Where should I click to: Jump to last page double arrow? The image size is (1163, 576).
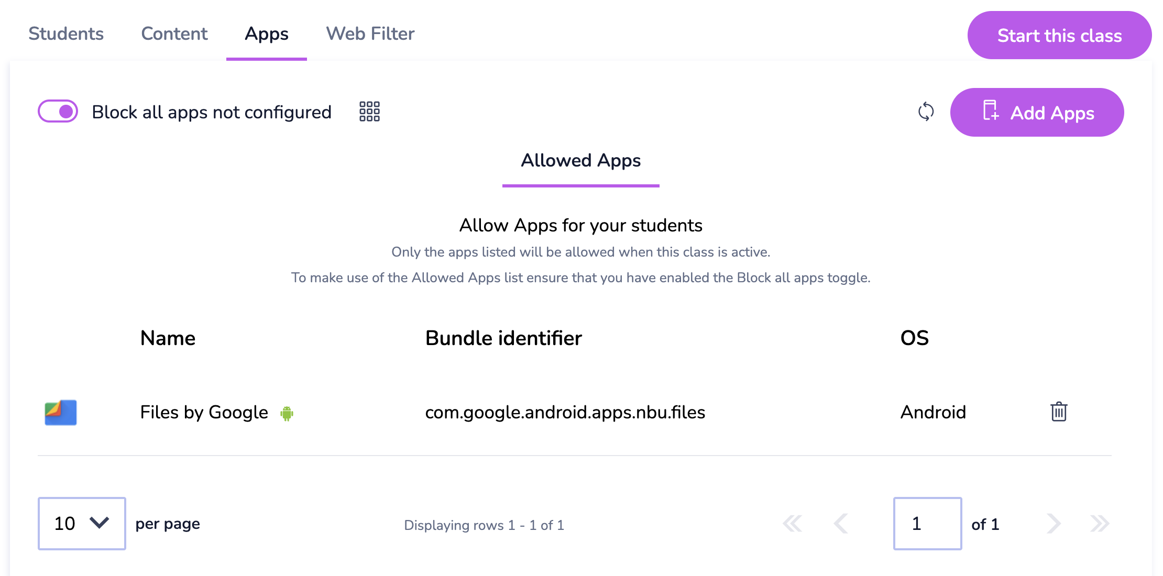1100,524
